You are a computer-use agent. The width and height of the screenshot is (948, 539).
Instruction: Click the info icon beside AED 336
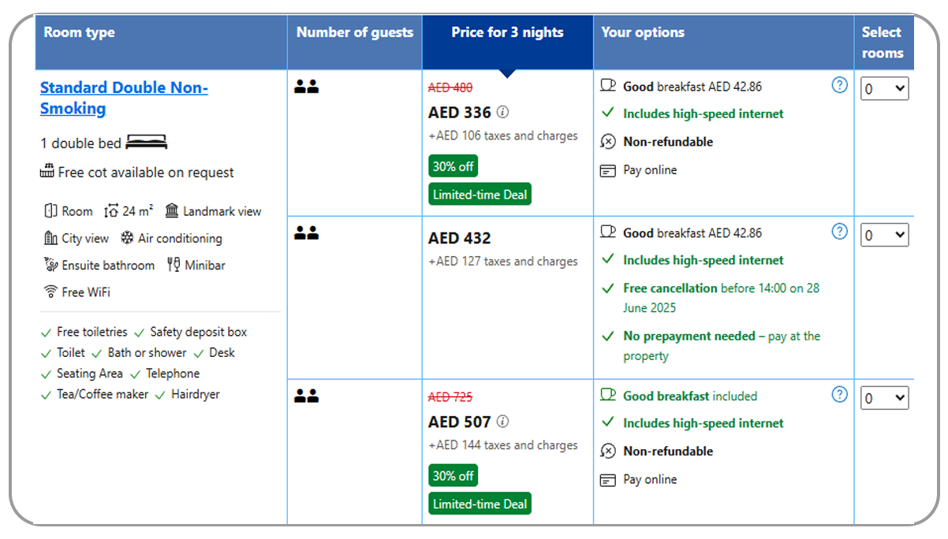[x=503, y=112]
